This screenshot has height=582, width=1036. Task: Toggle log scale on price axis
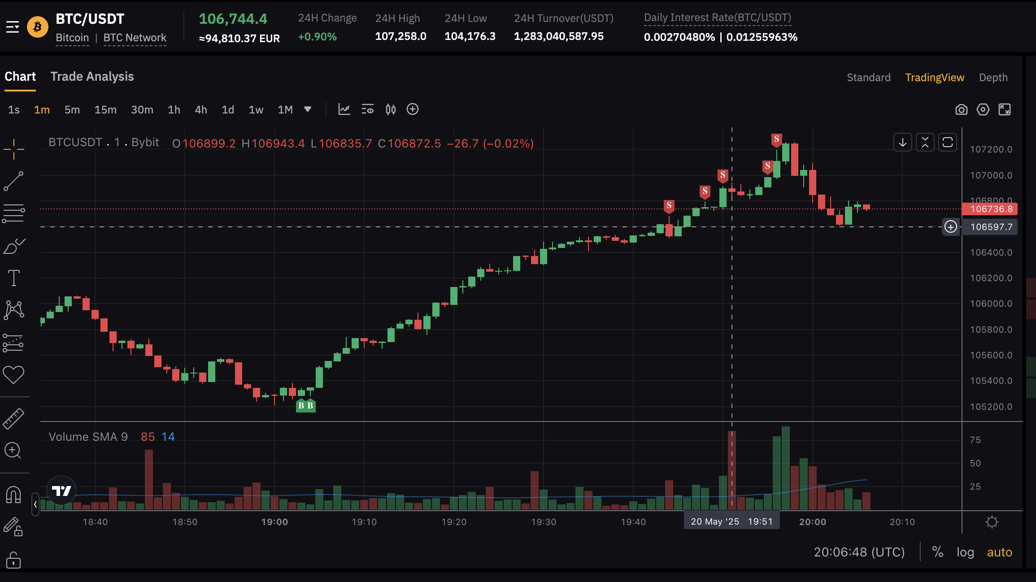(965, 552)
